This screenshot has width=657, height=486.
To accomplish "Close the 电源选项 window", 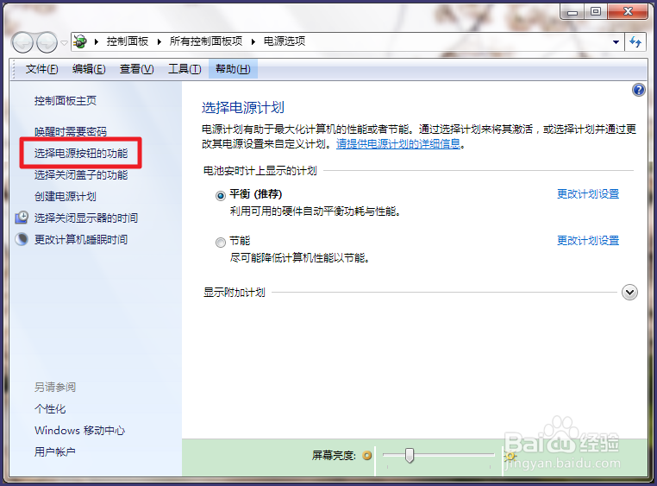I will [x=628, y=12].
